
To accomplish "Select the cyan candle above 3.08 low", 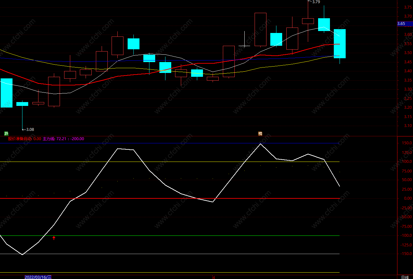I will [22, 104].
